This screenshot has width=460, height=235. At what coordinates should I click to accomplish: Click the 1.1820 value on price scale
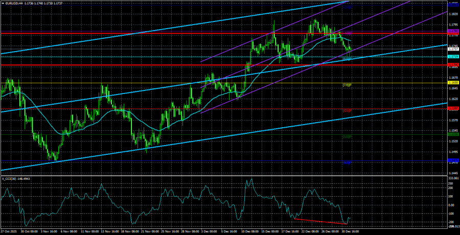click(453, 14)
